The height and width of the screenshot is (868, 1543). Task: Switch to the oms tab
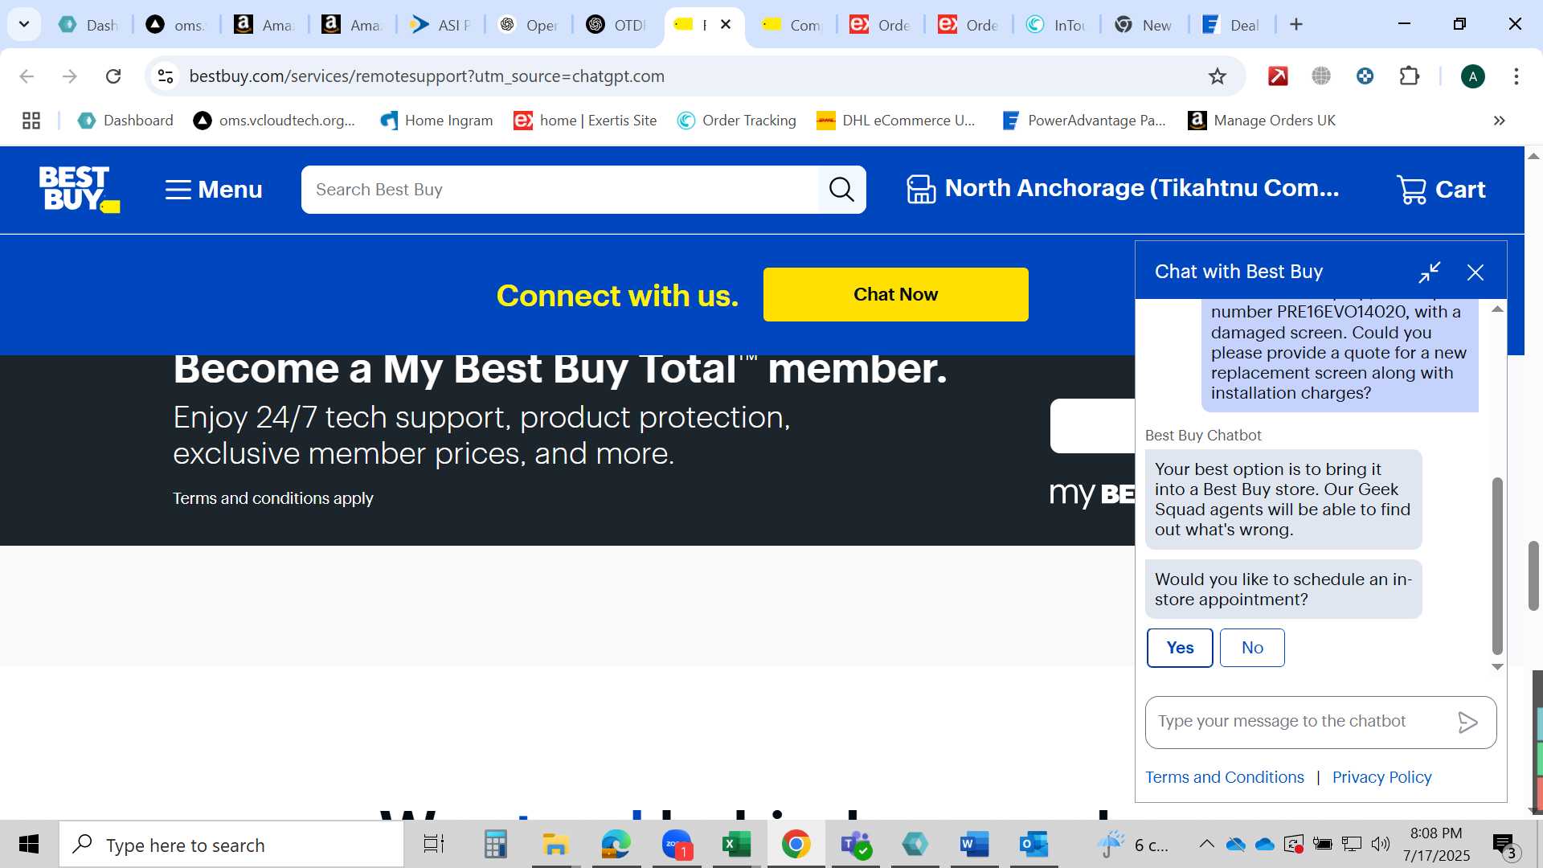point(177,25)
